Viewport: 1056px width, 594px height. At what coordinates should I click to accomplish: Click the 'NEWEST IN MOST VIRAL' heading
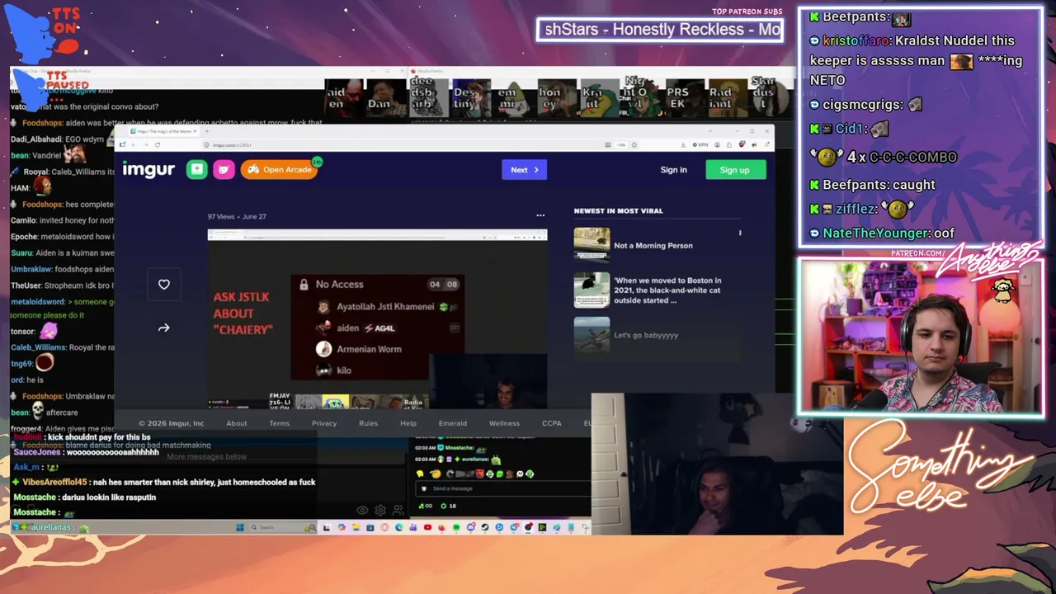point(618,210)
